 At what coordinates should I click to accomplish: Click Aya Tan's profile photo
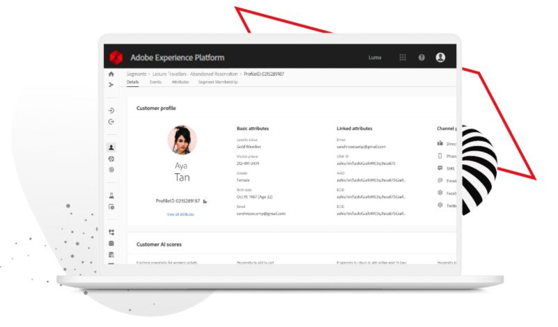[183, 140]
